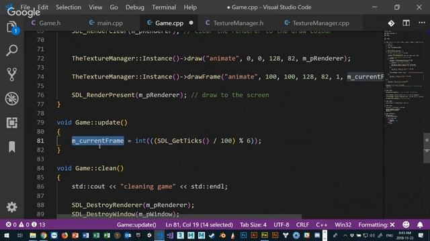Open Visual Studio from the taskbar
The width and height of the screenshot is (430, 241).
pyautogui.click(x=170, y=235)
